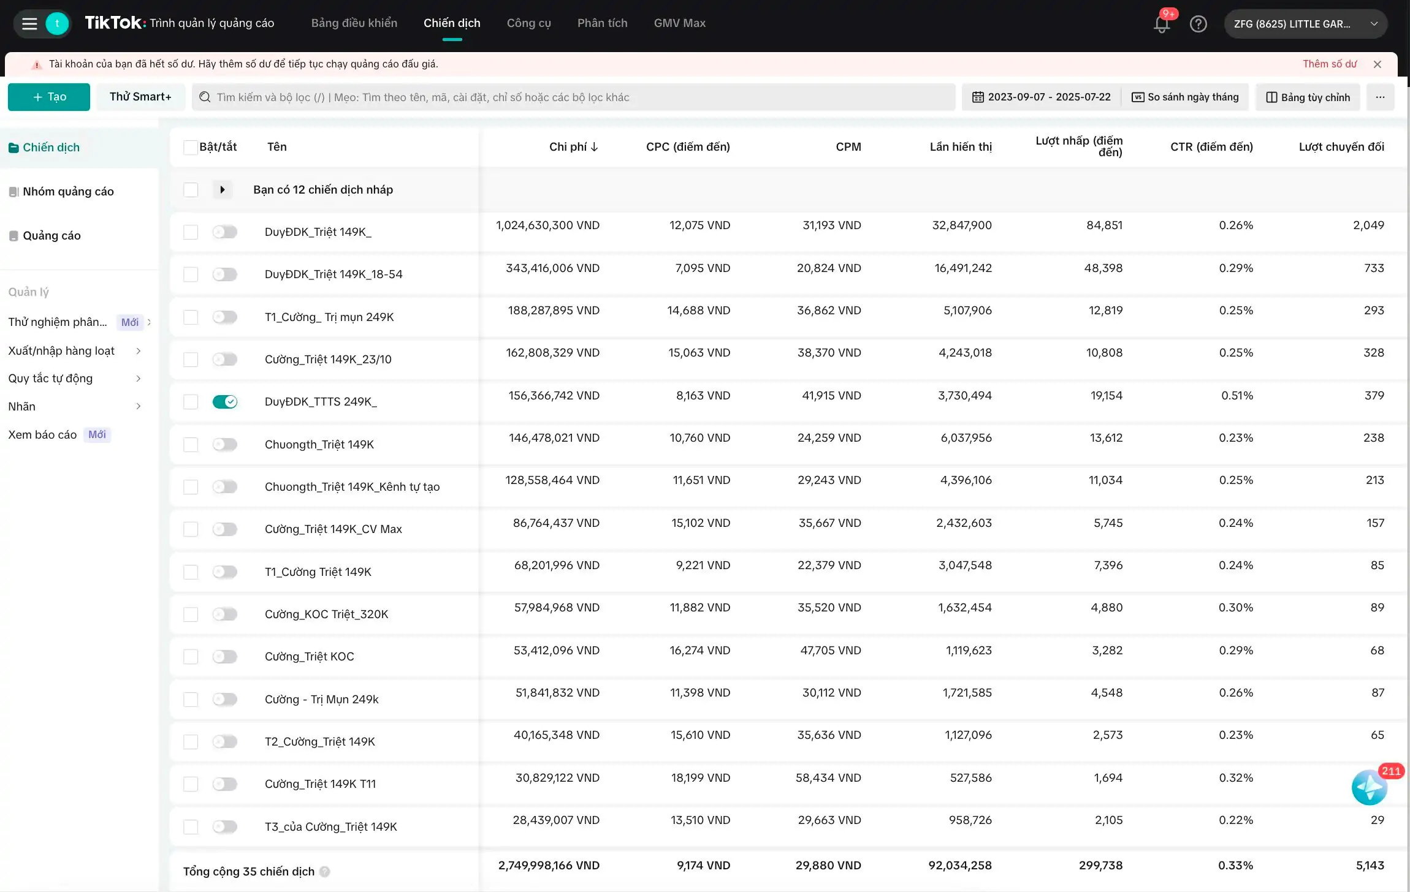This screenshot has height=892, width=1410.
Task: Click Lần hiển thị column header
Action: [x=961, y=147]
